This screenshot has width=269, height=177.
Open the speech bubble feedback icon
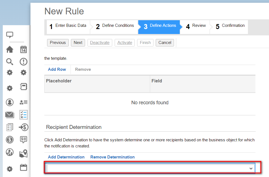[x=10, y=35]
